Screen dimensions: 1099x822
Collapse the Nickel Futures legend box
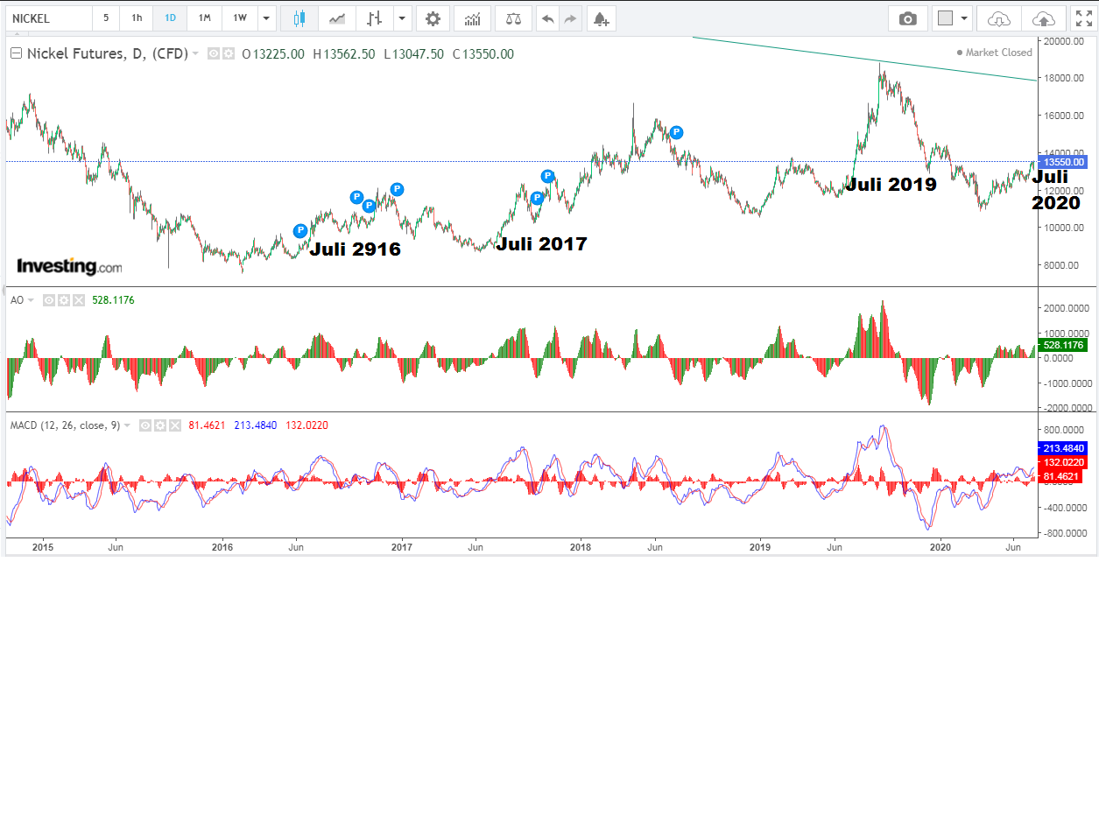pyautogui.click(x=16, y=53)
